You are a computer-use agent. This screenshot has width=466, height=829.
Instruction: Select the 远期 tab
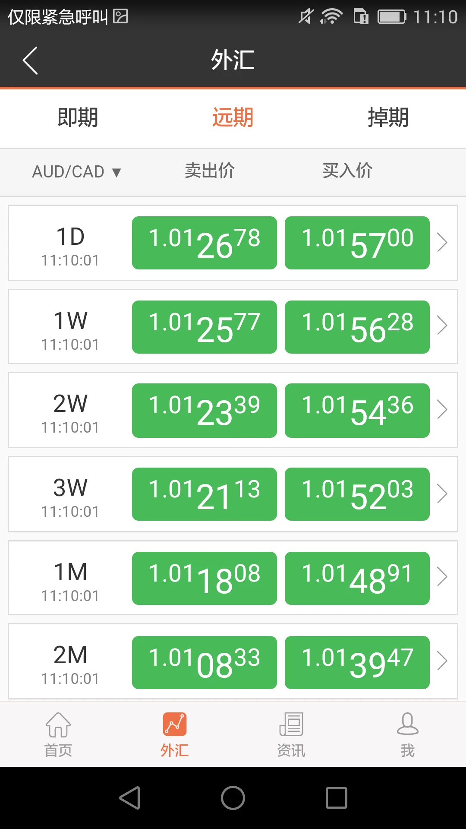233,117
